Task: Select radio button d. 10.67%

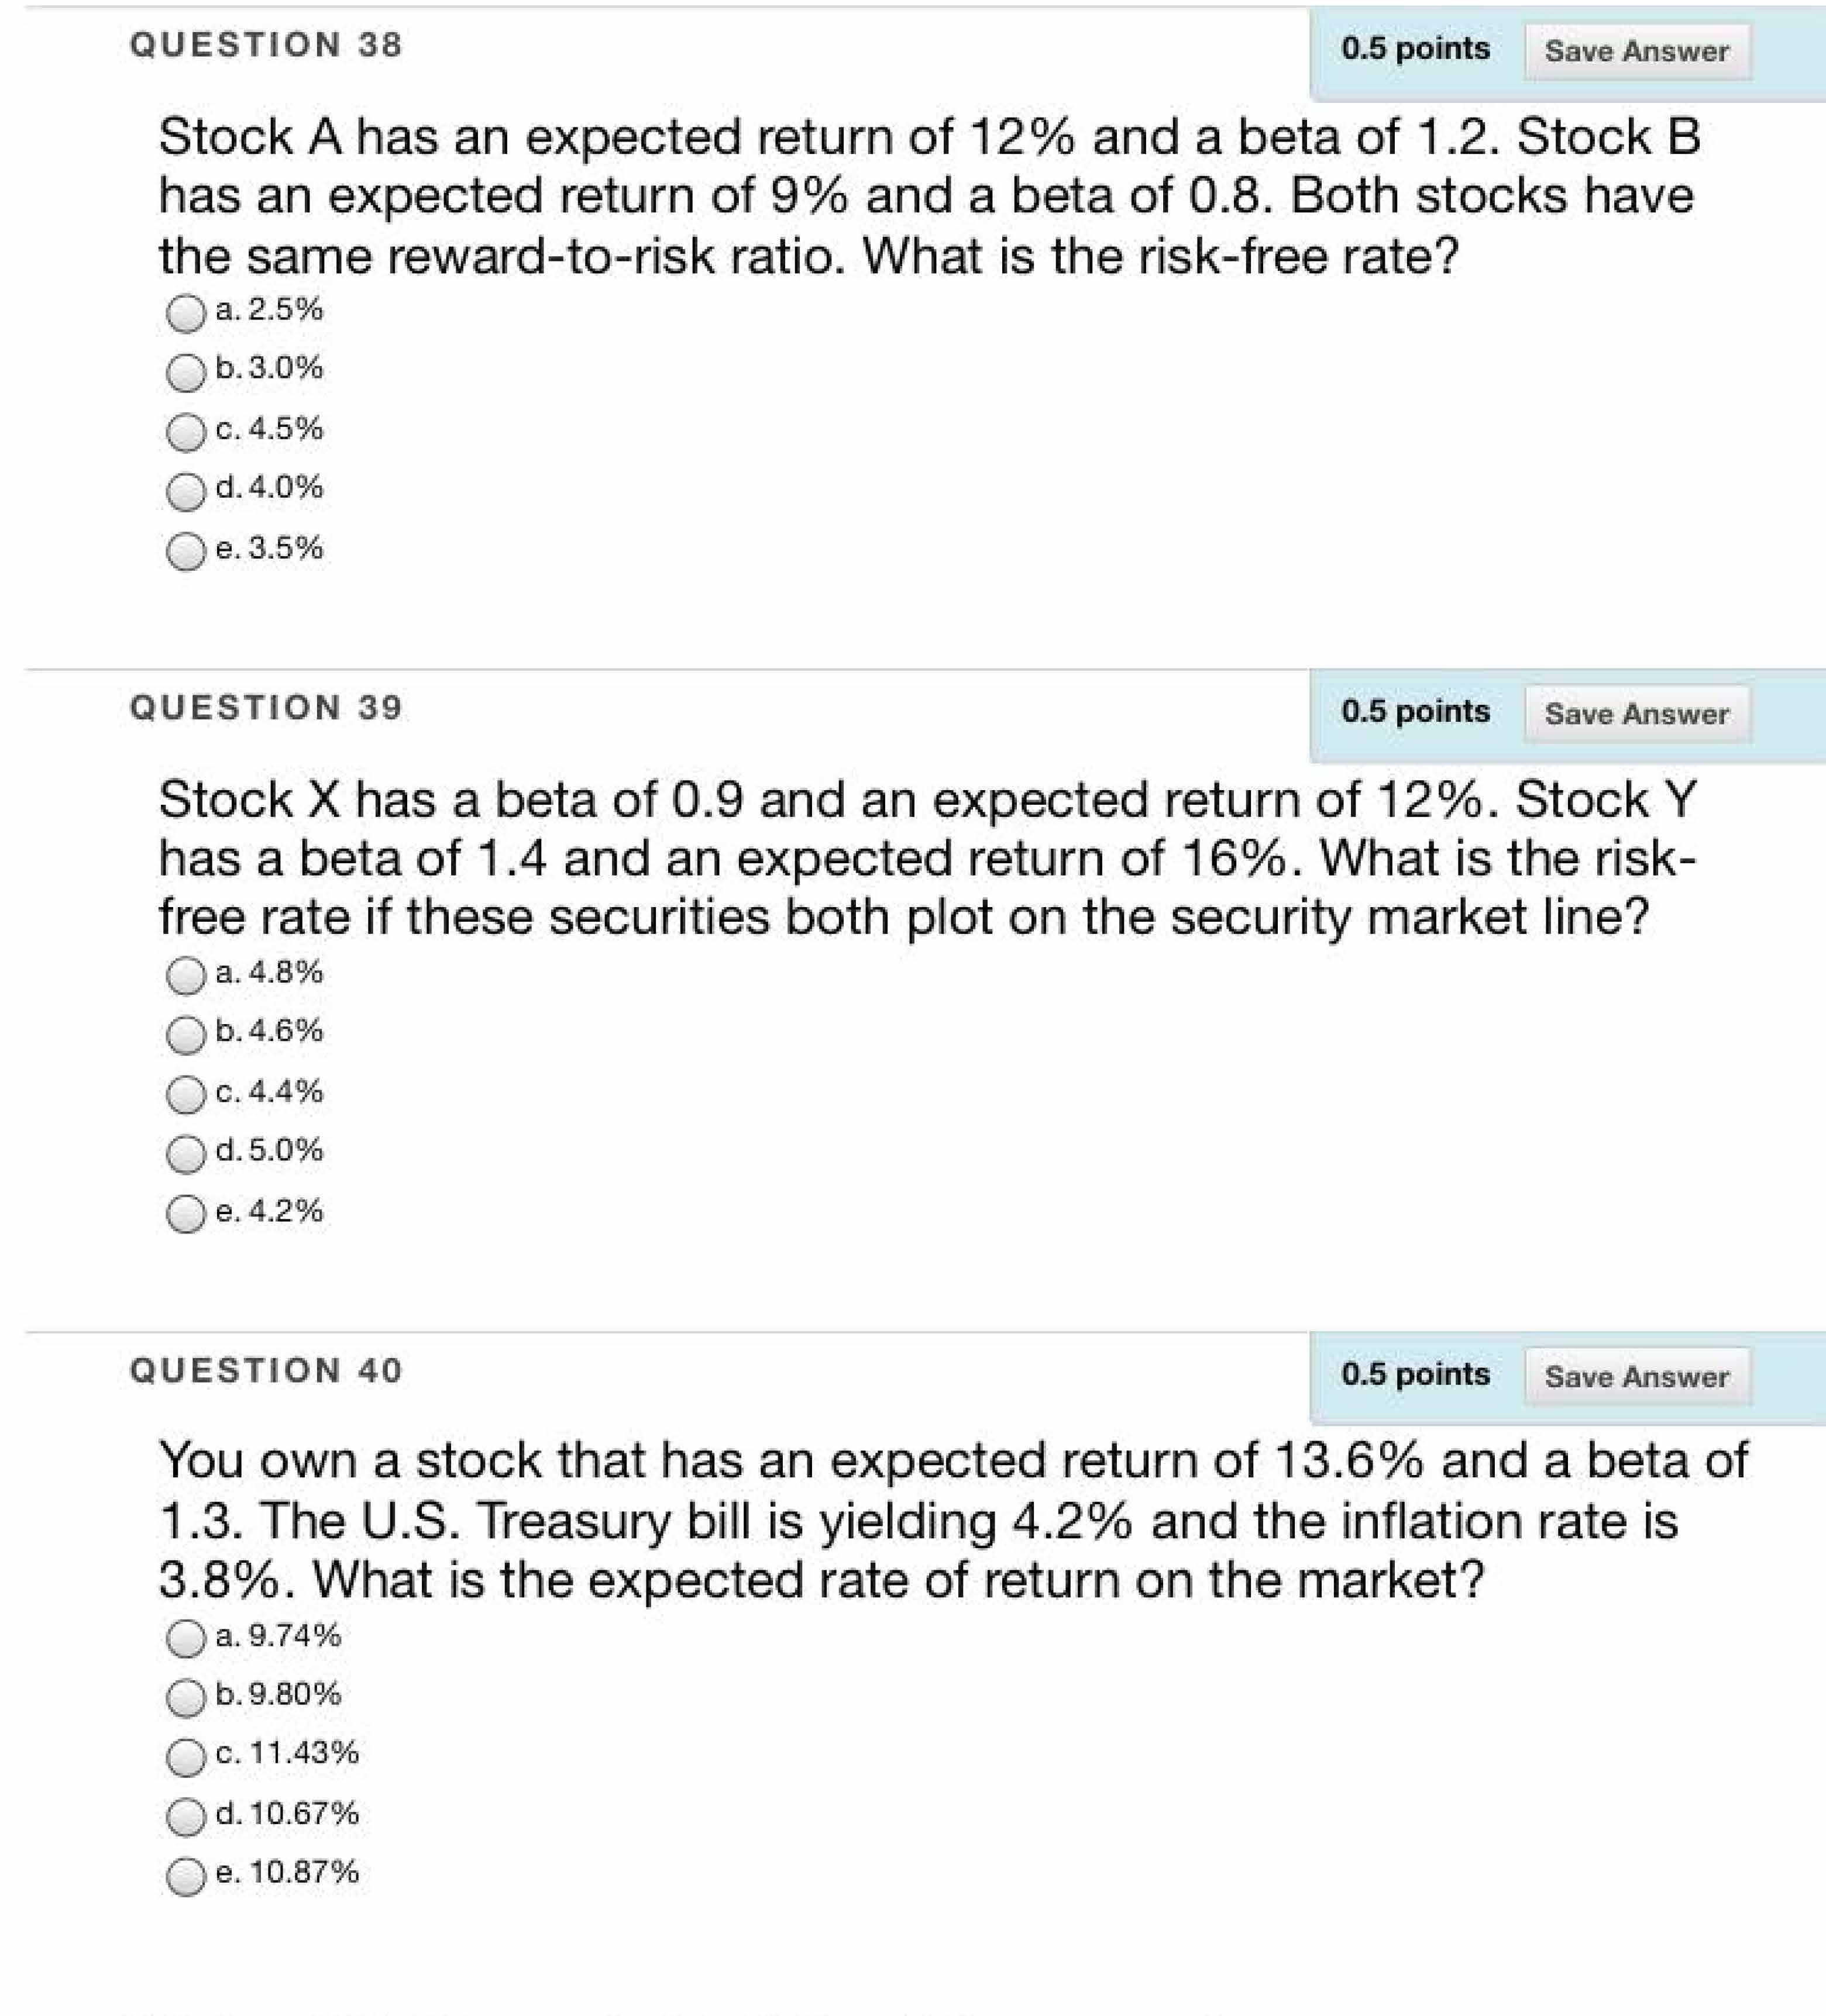Action: [185, 1817]
